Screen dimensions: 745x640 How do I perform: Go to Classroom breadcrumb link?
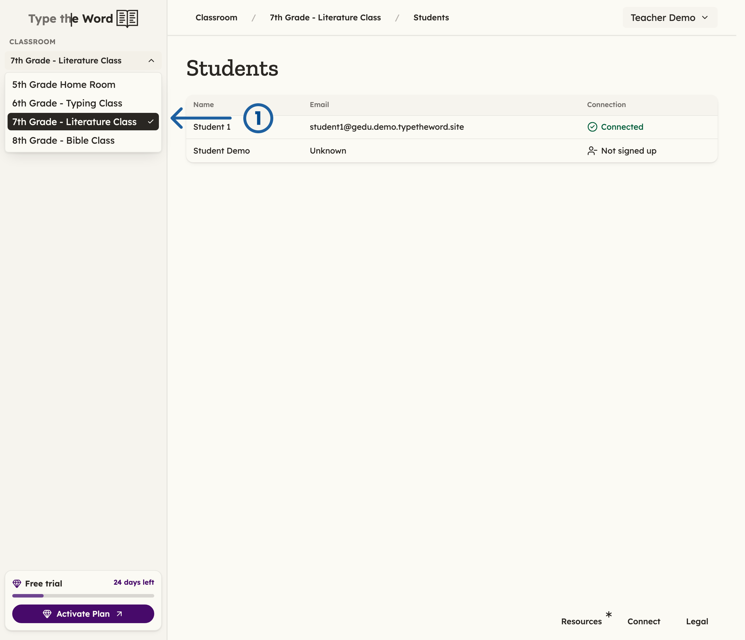[217, 18]
